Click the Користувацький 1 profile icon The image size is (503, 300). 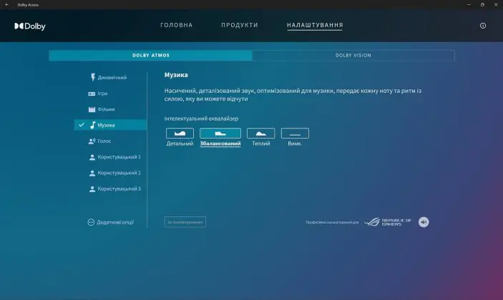click(x=92, y=157)
